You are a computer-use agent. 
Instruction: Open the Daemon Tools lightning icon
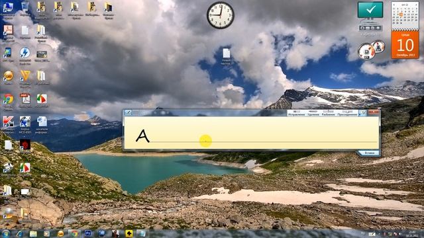25,56
